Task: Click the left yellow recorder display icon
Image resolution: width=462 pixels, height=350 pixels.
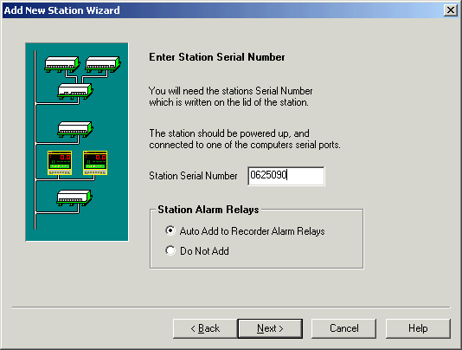Action: pyautogui.click(x=60, y=163)
